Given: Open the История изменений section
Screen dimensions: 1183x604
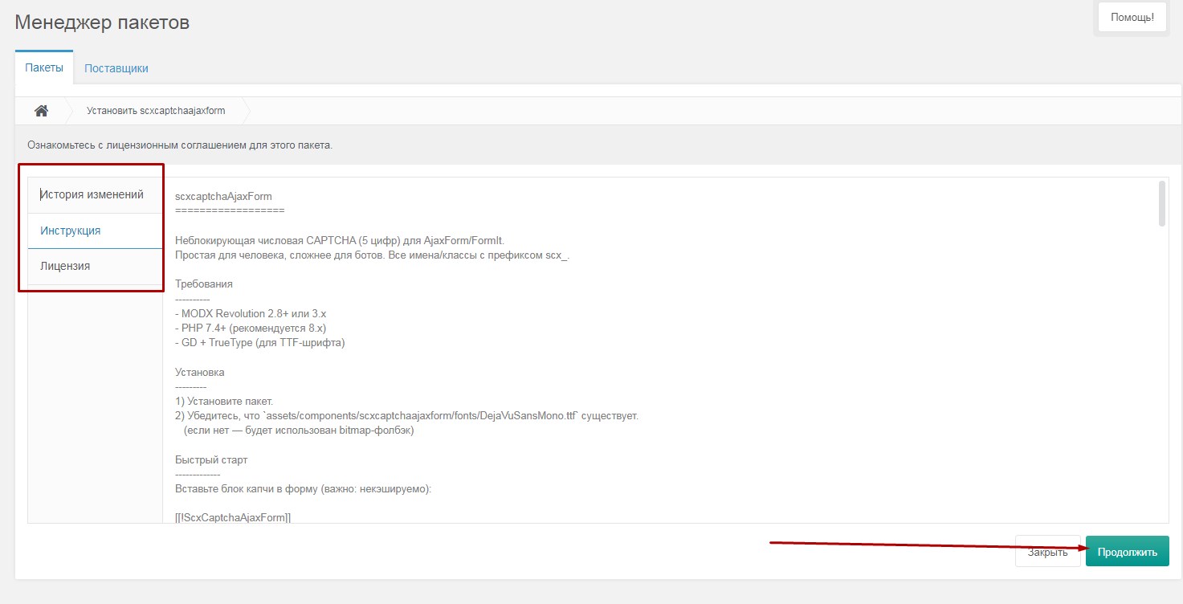Looking at the screenshot, I should tap(92, 194).
